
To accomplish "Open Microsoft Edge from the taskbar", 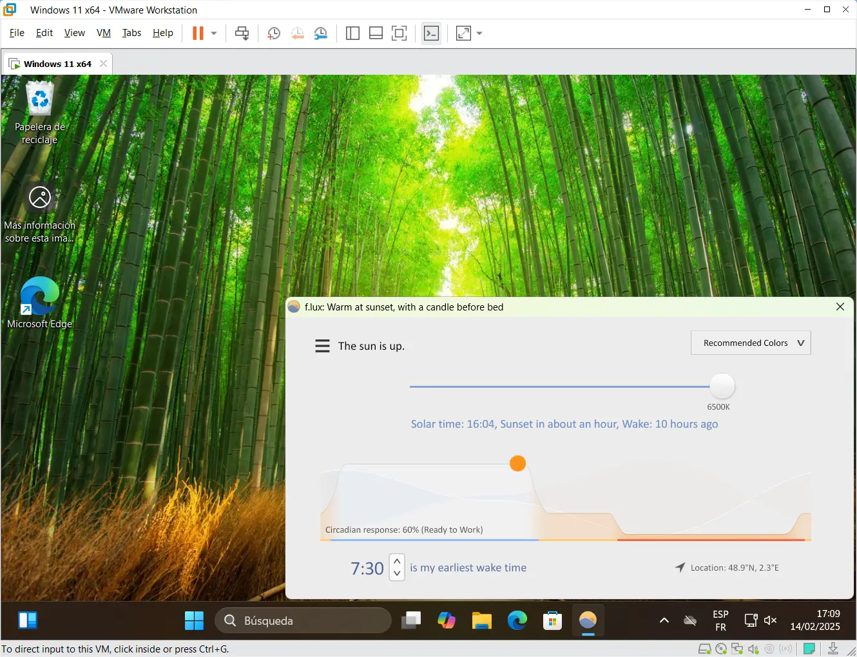I will tap(517, 620).
